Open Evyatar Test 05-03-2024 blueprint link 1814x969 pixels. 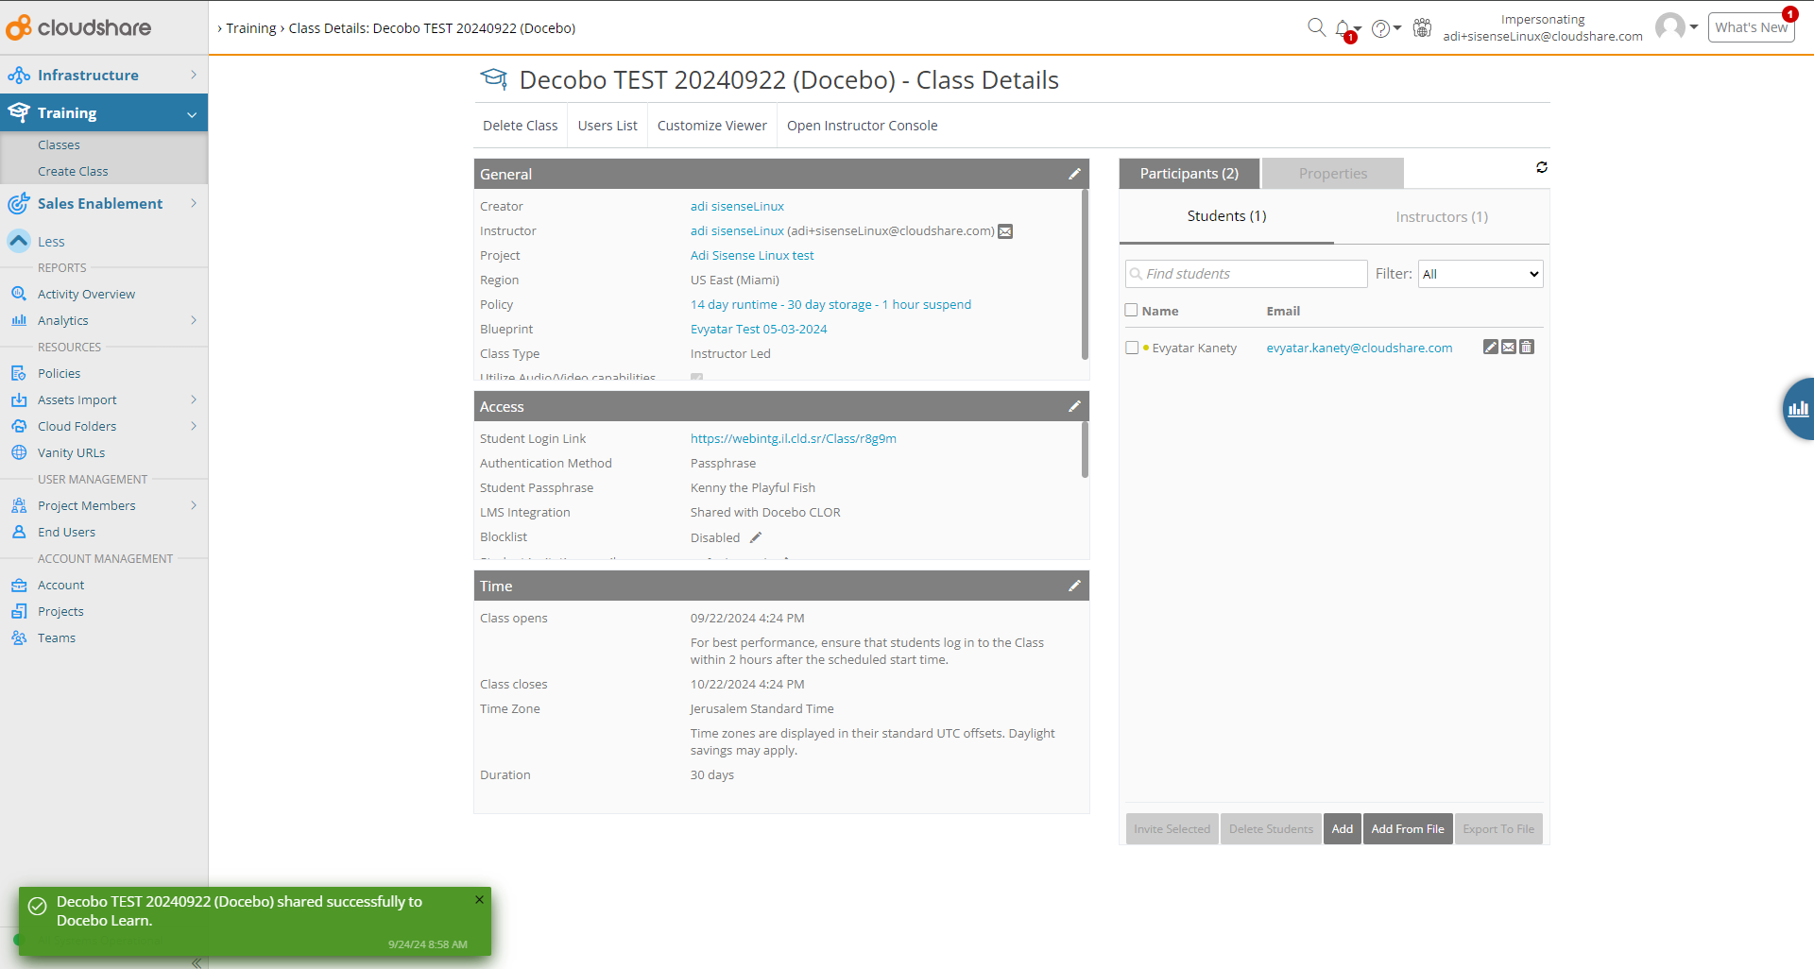coord(759,329)
